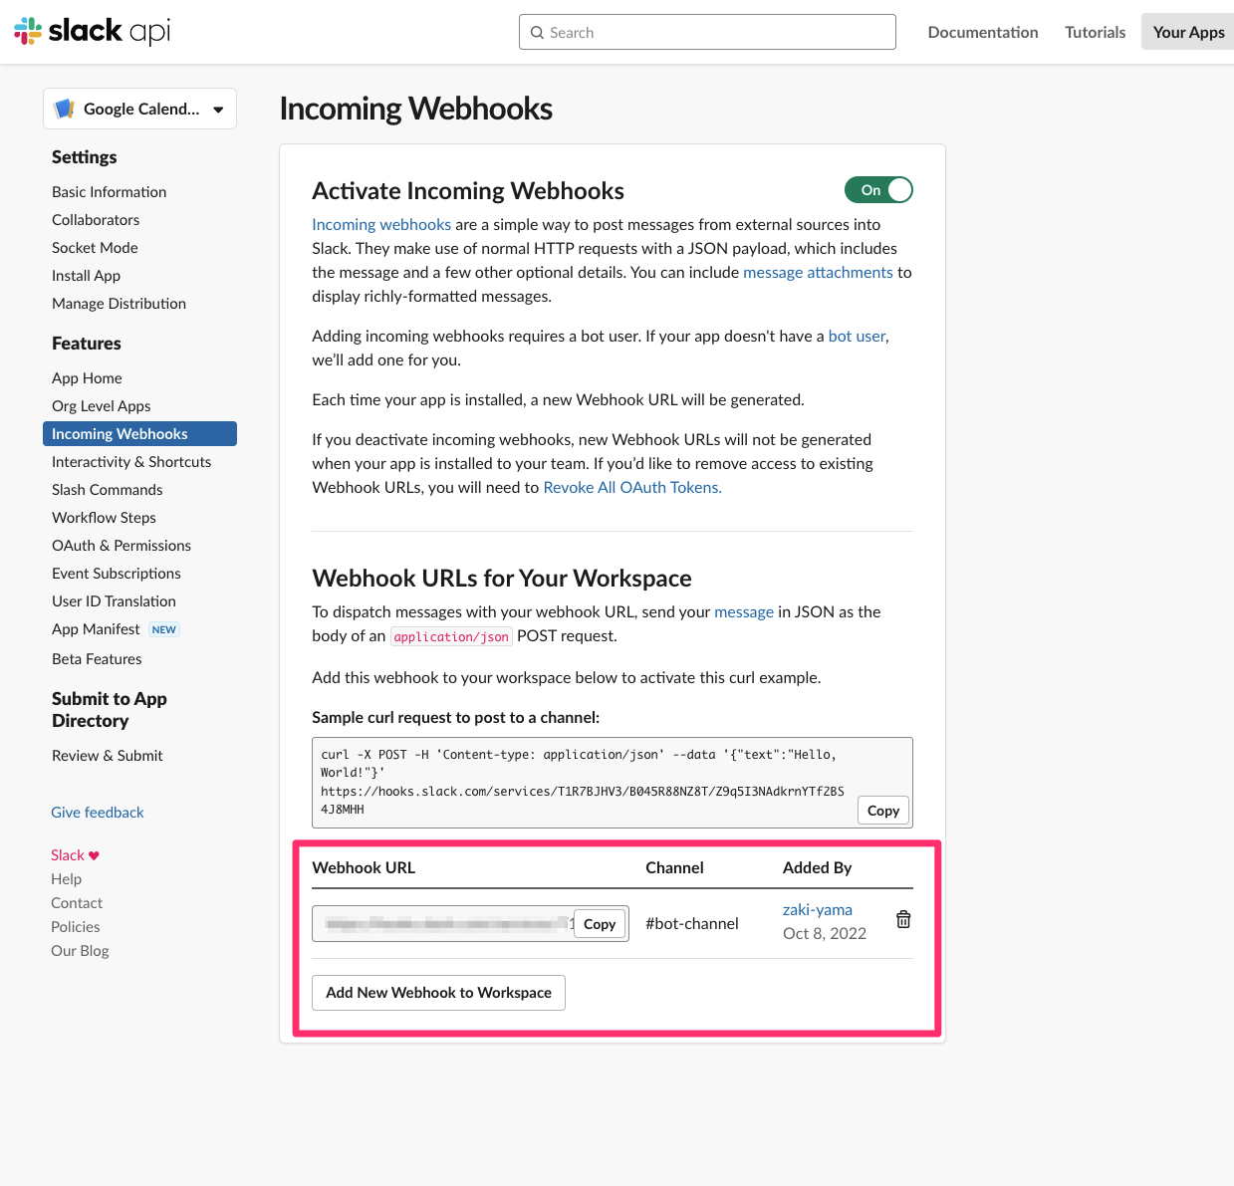The image size is (1234, 1186).
Task: Click the application/json code snippet
Action: tap(451, 636)
